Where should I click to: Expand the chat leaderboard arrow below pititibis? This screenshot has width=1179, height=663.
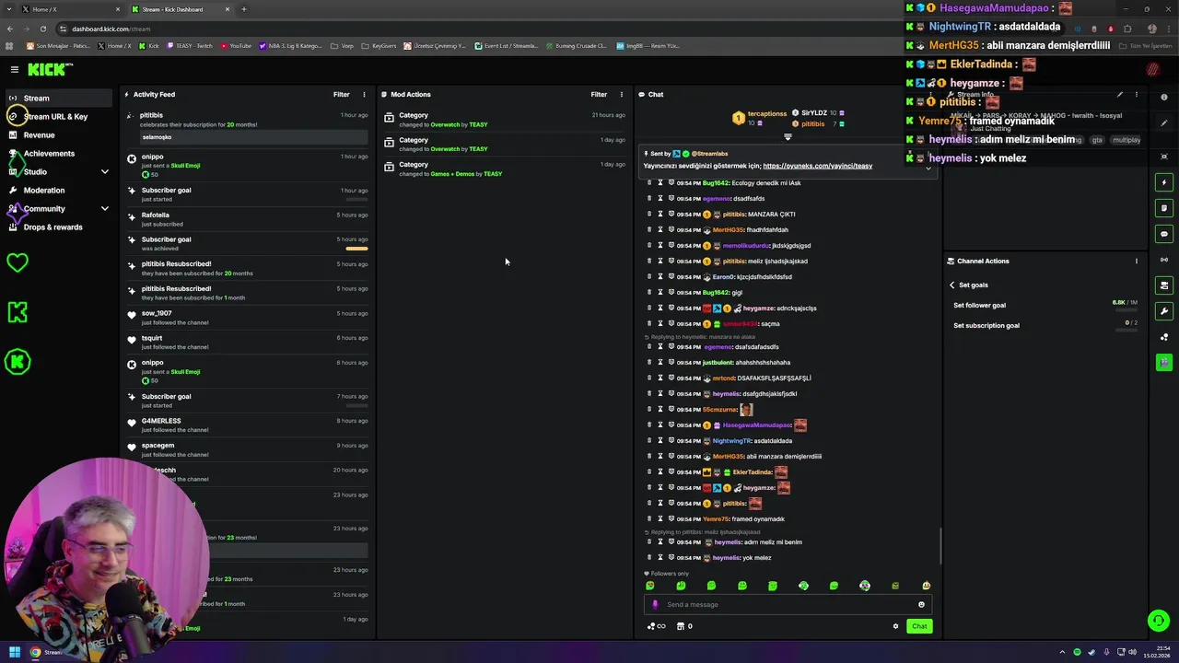[788, 137]
